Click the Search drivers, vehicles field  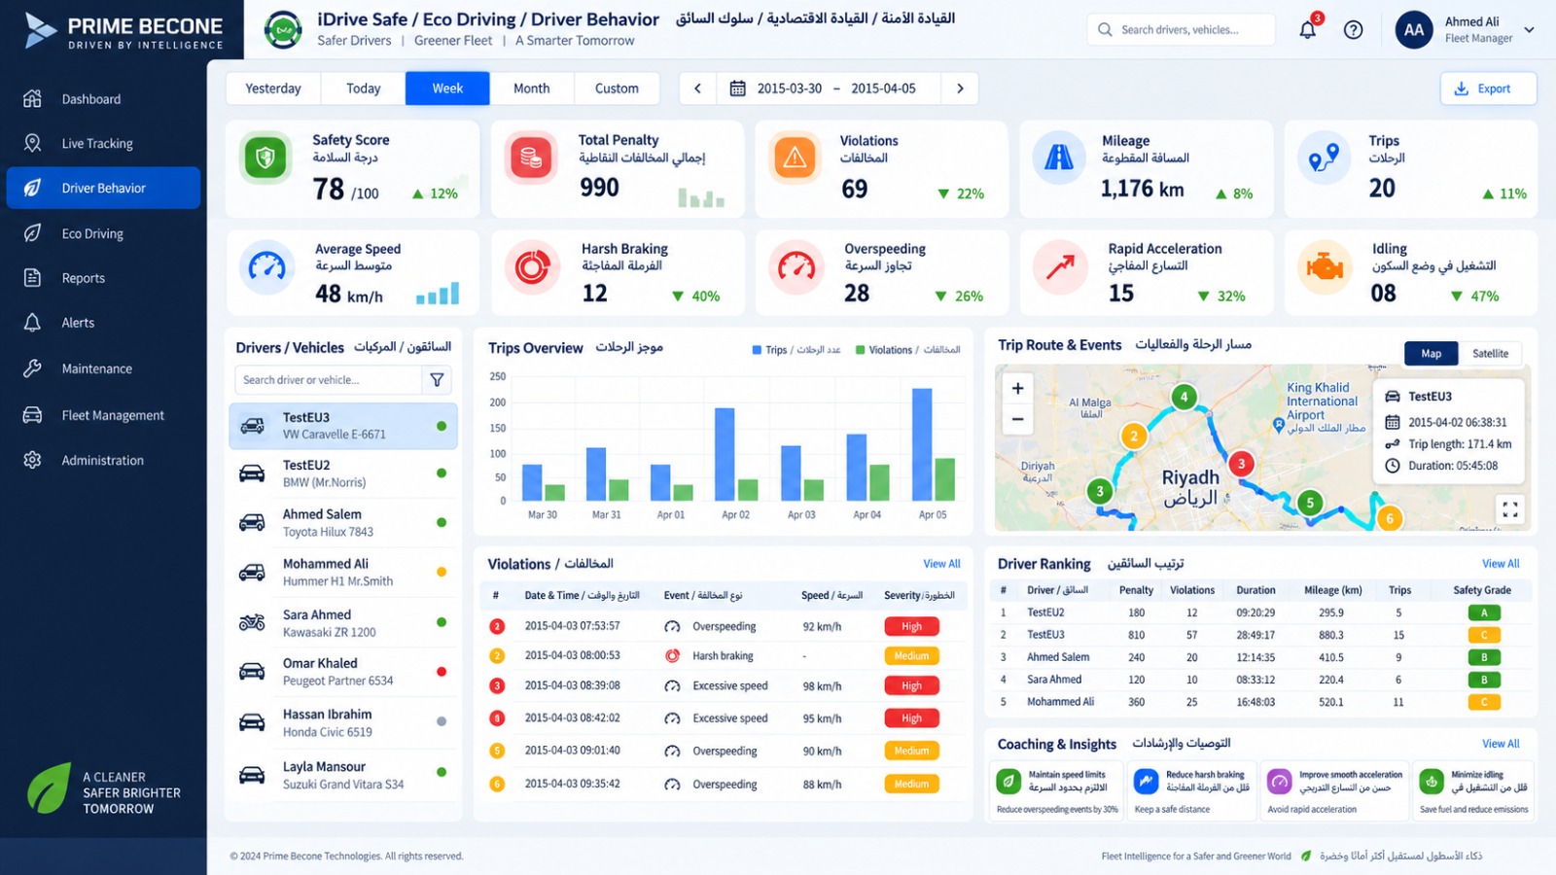click(1181, 30)
